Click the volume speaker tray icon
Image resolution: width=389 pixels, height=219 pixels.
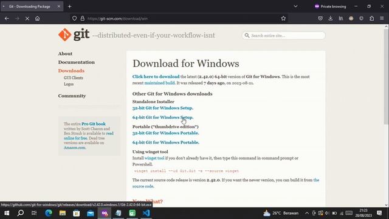click(x=327, y=213)
